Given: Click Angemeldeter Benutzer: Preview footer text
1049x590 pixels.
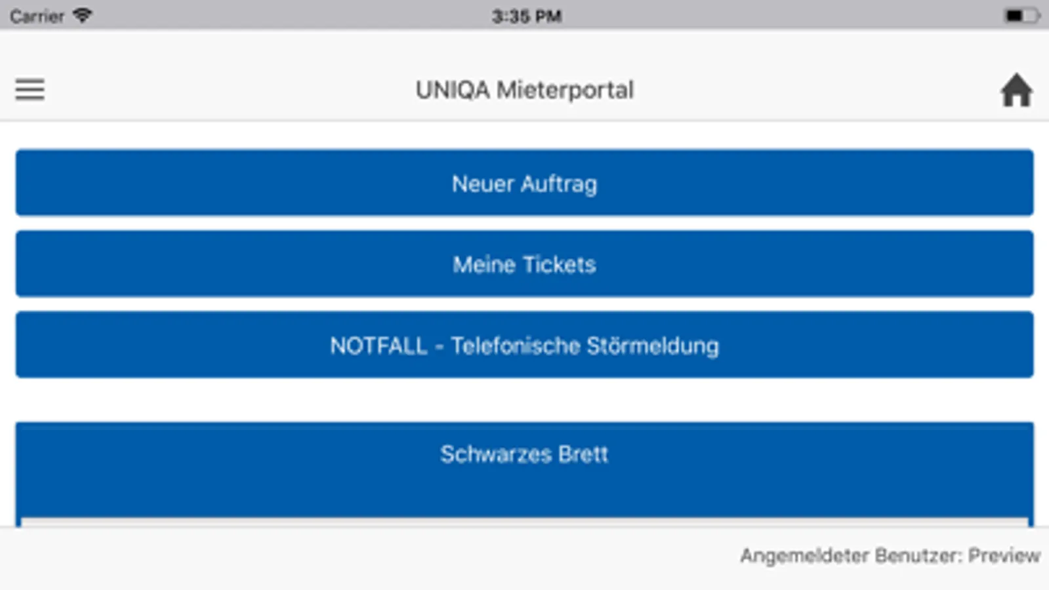Looking at the screenshot, I should click(x=890, y=556).
